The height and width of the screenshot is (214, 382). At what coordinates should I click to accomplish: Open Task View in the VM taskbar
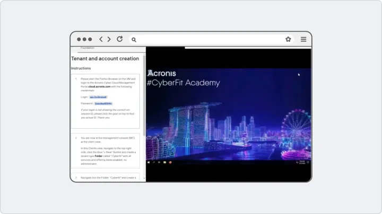pyautogui.click(x=159, y=162)
